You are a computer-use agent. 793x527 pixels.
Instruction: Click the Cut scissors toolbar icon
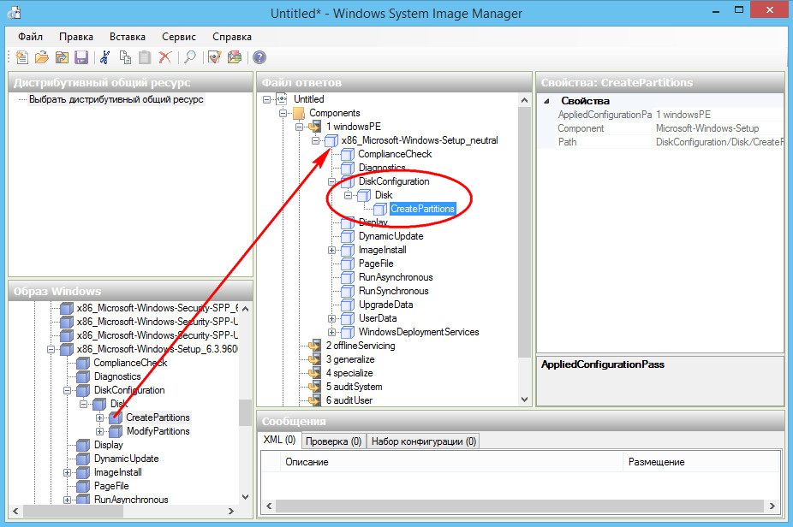click(105, 57)
